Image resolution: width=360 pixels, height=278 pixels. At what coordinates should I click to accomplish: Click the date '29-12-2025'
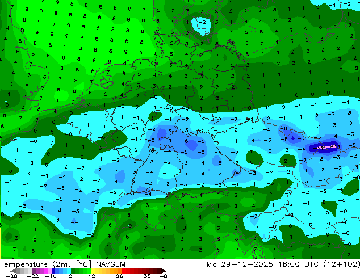coord(247,264)
